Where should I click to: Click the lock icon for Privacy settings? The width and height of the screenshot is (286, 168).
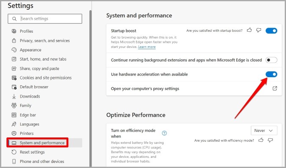pos(14,41)
